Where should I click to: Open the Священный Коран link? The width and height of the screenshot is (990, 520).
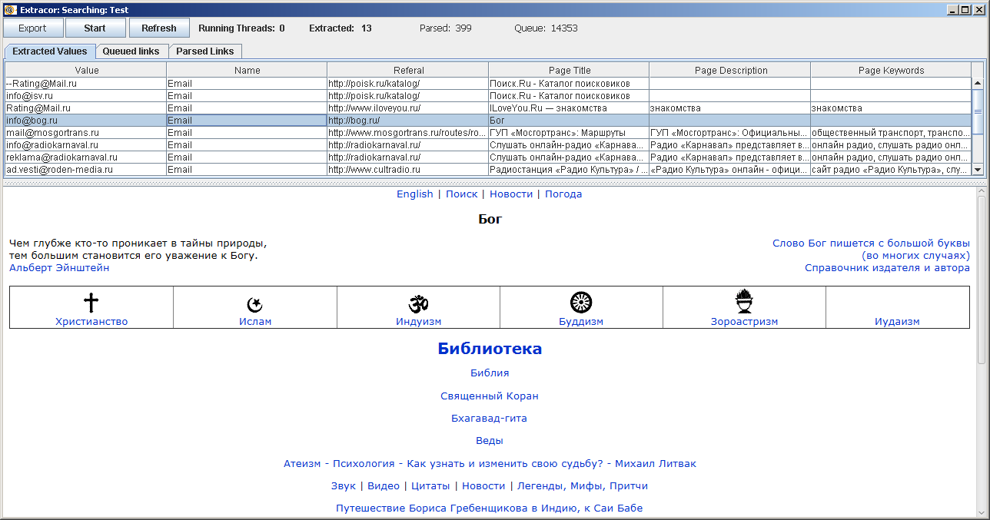[x=490, y=396]
